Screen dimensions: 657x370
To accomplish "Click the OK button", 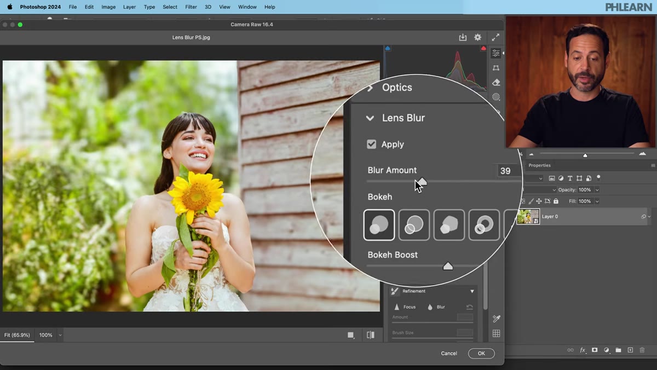I will click(x=481, y=354).
